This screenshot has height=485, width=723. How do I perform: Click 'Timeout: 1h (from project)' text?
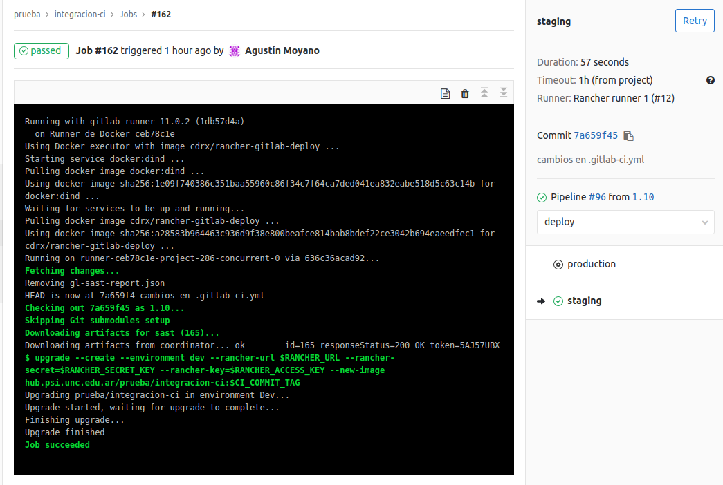[595, 80]
